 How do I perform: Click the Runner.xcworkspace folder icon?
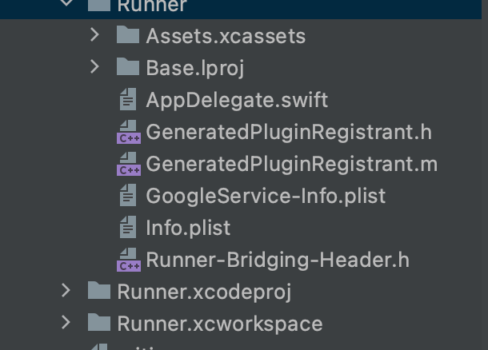click(x=99, y=322)
